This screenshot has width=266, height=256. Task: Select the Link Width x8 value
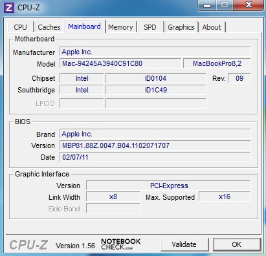click(x=113, y=197)
